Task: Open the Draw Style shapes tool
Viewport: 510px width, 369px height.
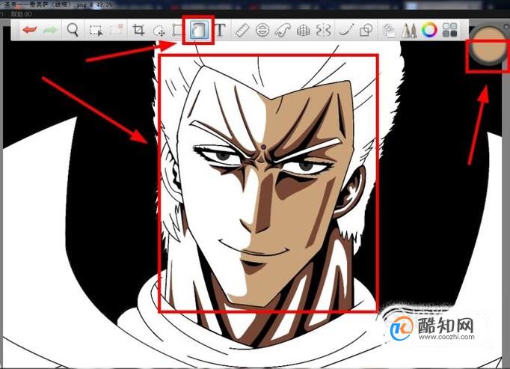Action: 366,30
